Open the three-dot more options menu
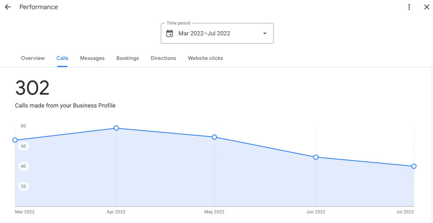The height and width of the screenshot is (223, 433). coord(409,7)
